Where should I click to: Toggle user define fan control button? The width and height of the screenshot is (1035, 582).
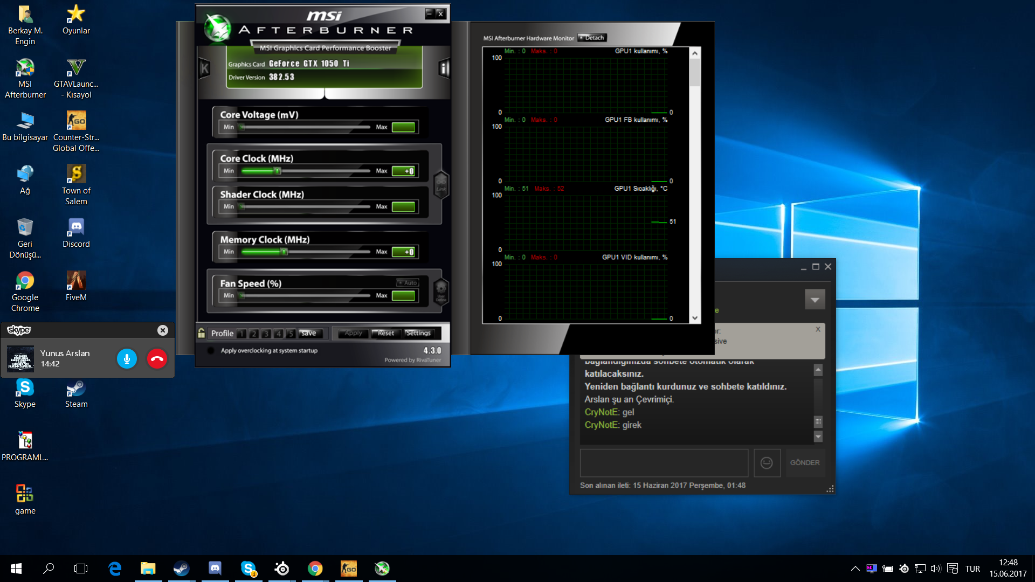pyautogui.click(x=441, y=291)
